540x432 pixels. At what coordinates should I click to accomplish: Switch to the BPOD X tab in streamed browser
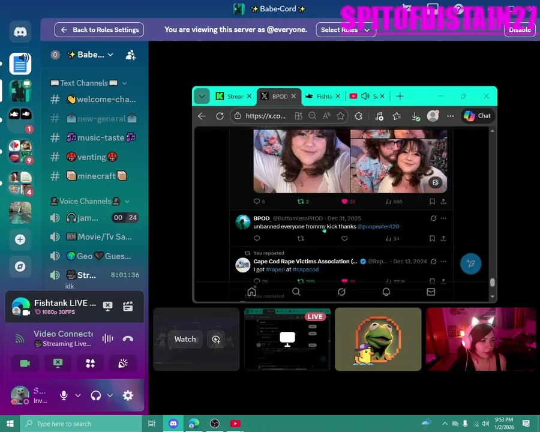278,97
